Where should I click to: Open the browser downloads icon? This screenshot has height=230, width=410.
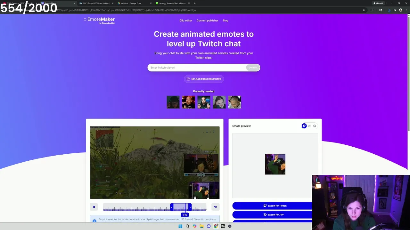click(389, 10)
